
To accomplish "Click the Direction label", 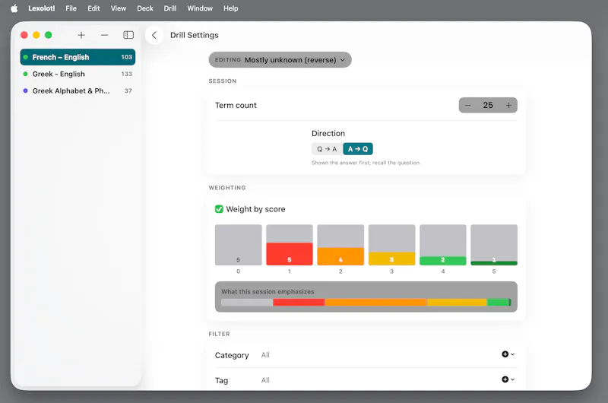I will pos(328,133).
